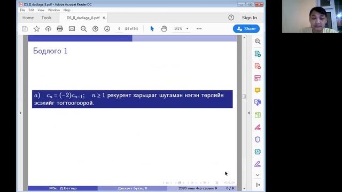Open the zoom level dropdown arrow
The width and height of the screenshot is (342, 192).
188,29
